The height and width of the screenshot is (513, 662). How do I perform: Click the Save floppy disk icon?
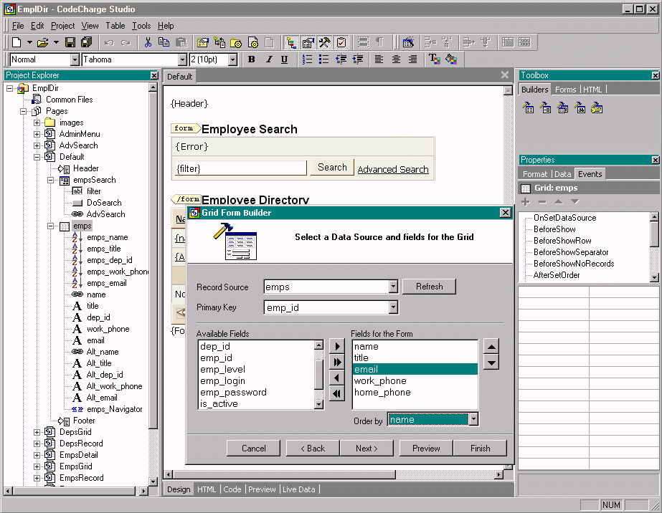(70, 42)
